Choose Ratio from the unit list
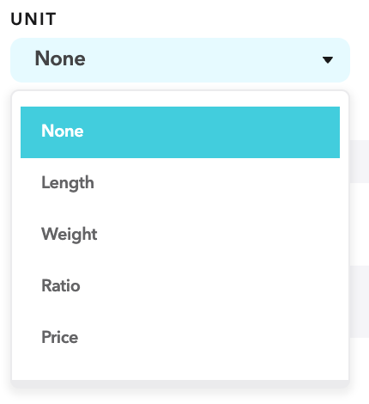Screen dimensions: 369x404 (180, 285)
